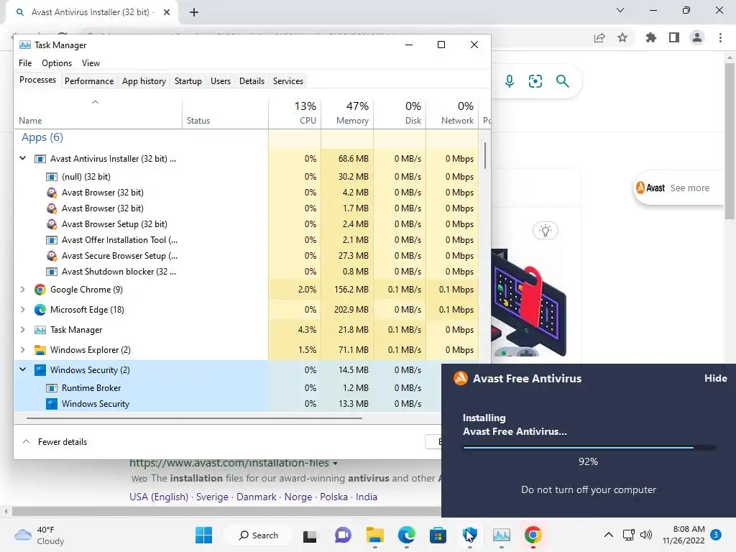
Task: Click the Microsoft Edge icon in process list
Action: [40, 310]
